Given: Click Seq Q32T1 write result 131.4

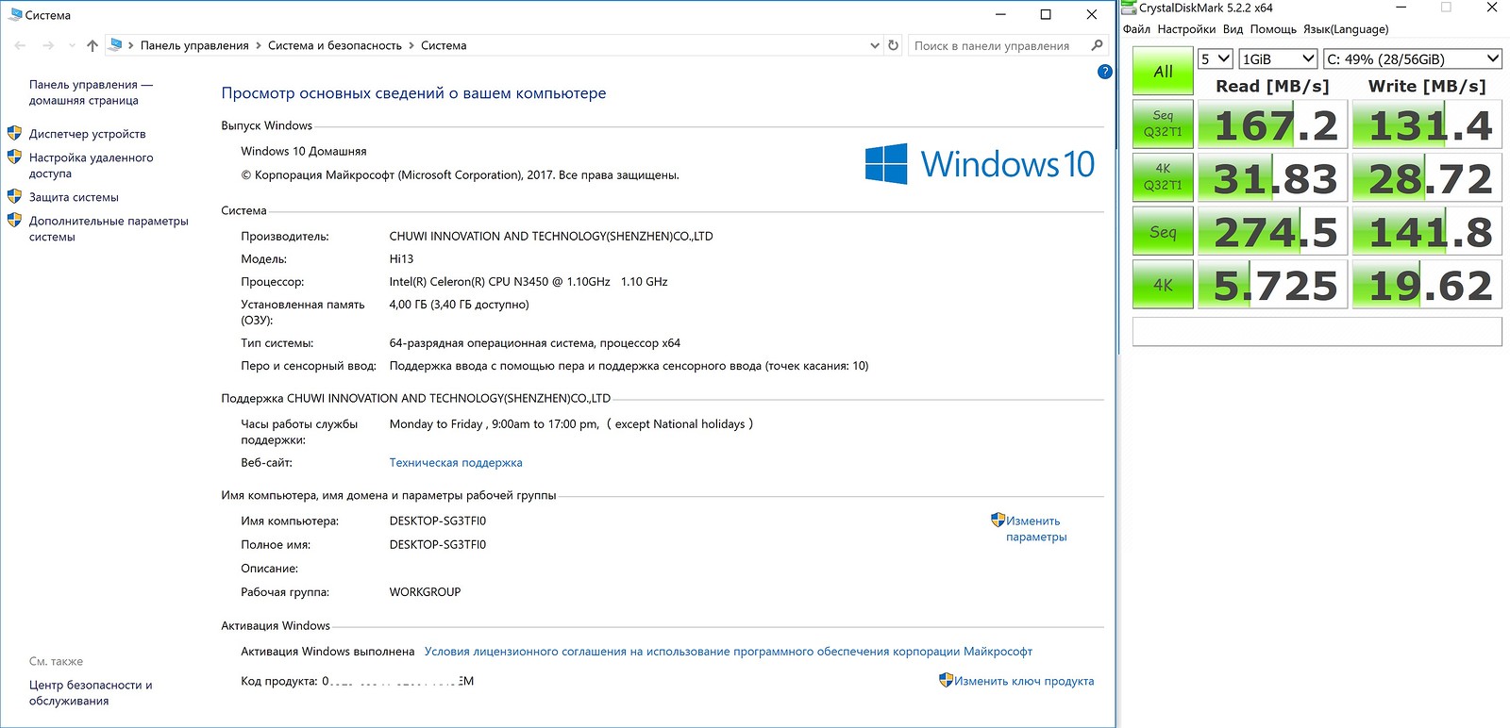Looking at the screenshot, I should pos(1427,124).
